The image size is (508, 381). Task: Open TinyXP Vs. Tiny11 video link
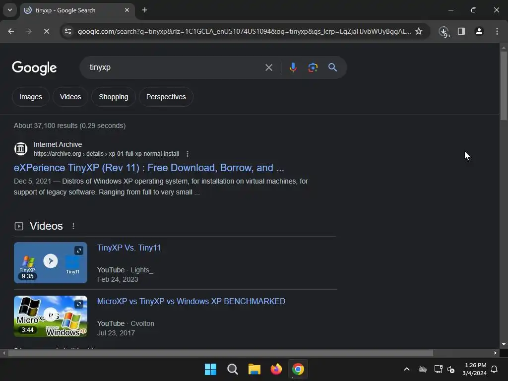coord(128,248)
